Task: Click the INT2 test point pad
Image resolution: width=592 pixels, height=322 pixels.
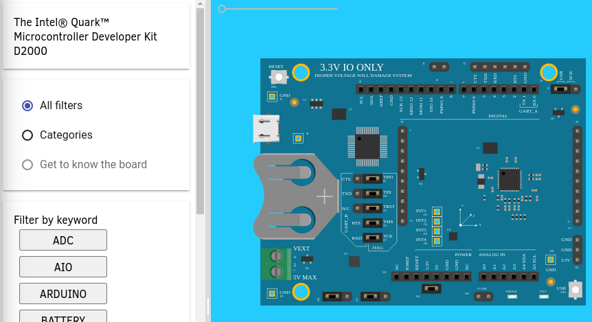Action: coord(437,221)
